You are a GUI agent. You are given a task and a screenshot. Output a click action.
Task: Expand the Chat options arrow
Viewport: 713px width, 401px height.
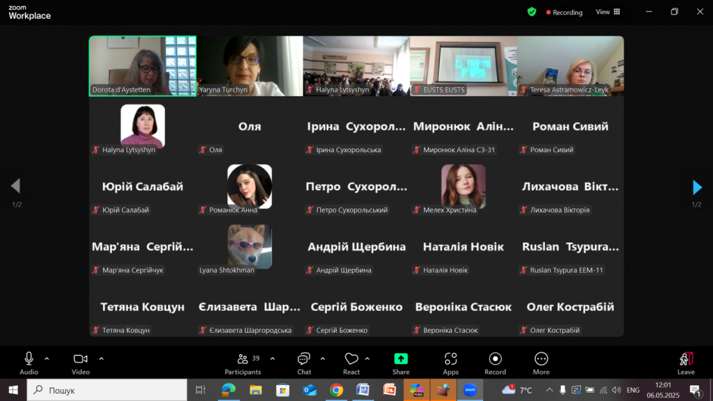click(323, 359)
